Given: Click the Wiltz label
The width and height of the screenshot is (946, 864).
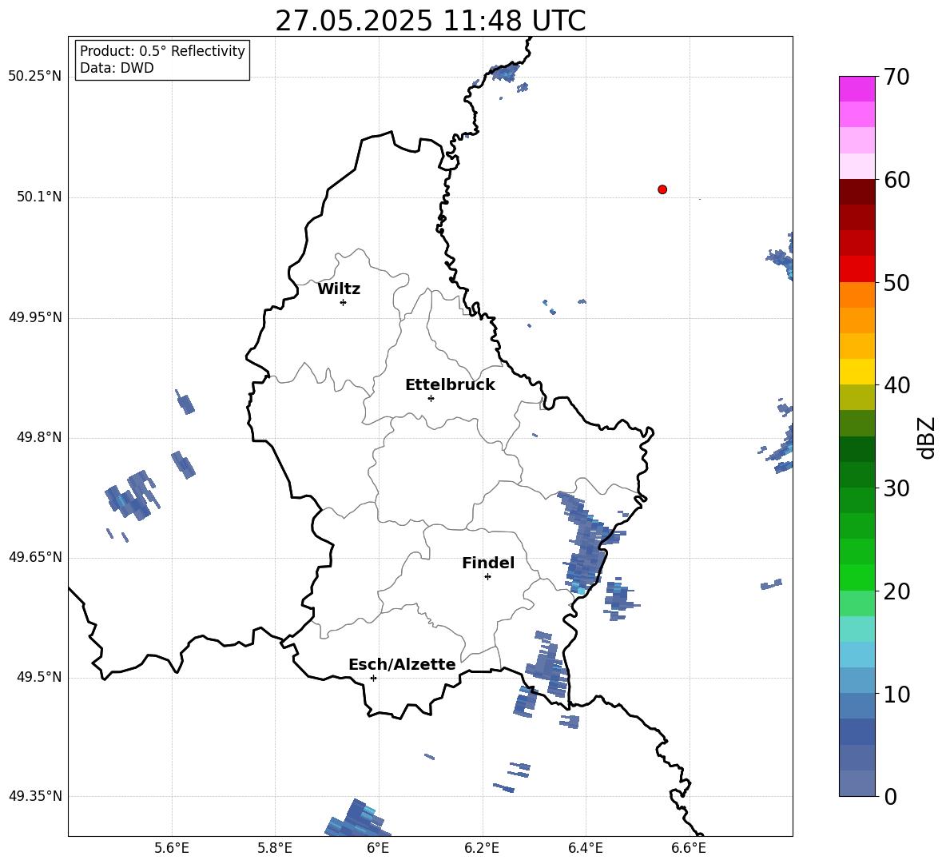Looking at the screenshot, I should click(x=339, y=289).
